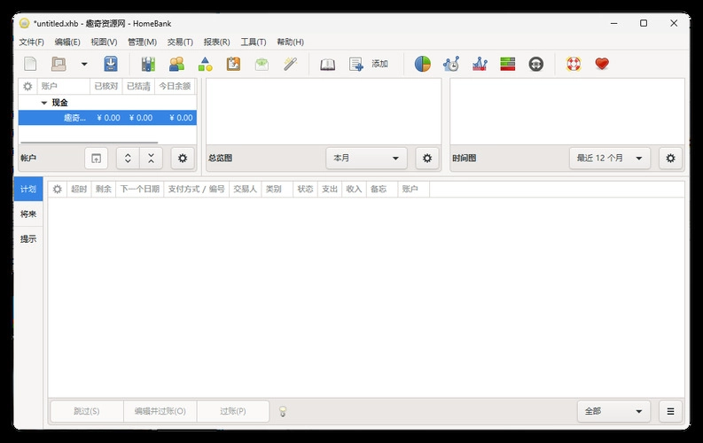Viewport: 703px width, 443px height.
Task: Click the new file toolbar icon
Action: coord(30,64)
